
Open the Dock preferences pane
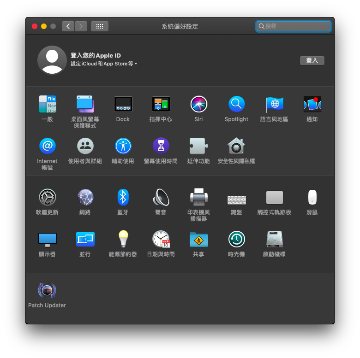point(123,105)
